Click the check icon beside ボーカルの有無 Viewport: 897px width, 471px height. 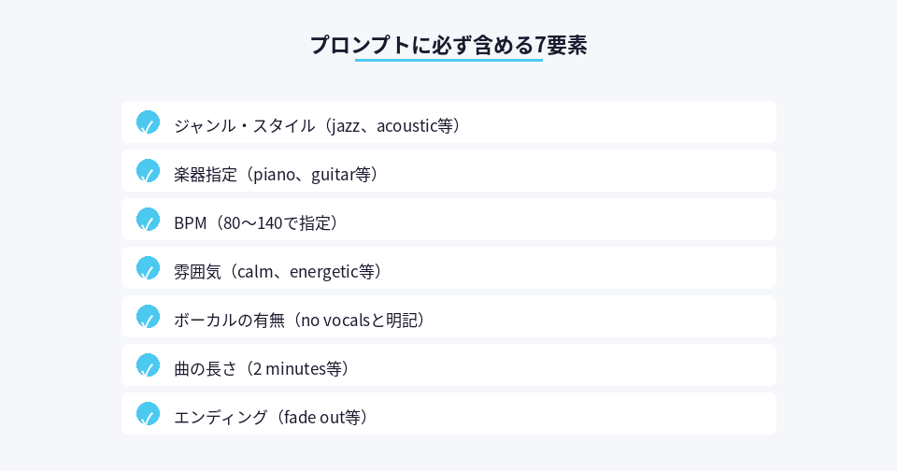coord(148,317)
